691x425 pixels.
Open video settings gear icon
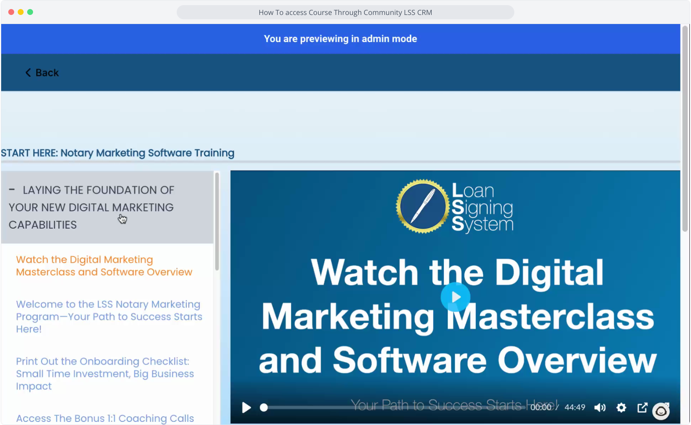pos(621,407)
